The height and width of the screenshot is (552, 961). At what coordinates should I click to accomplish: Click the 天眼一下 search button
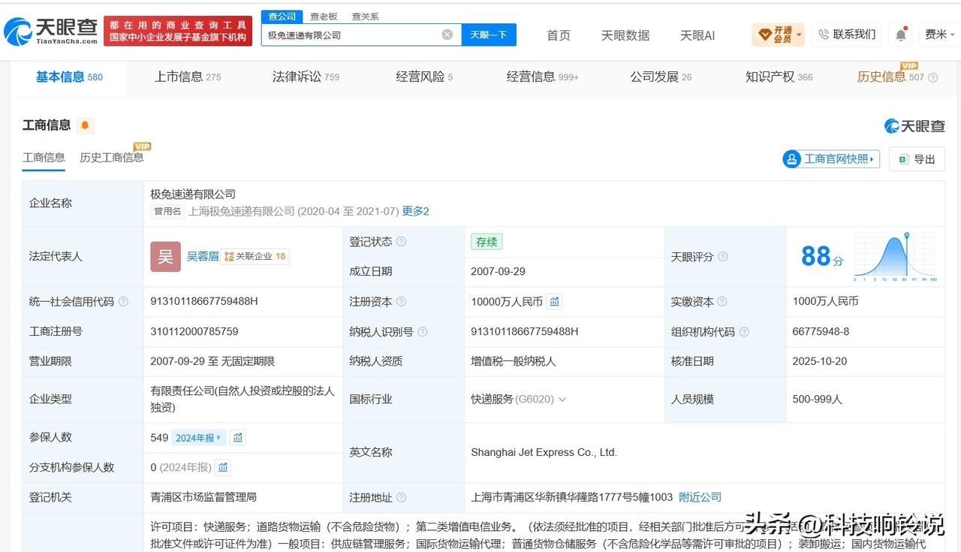489,35
